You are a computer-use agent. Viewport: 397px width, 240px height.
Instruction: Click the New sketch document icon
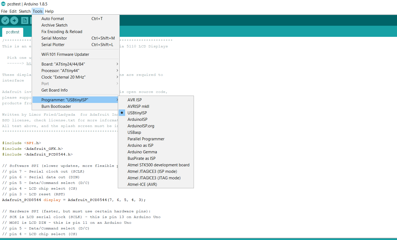(25, 20)
